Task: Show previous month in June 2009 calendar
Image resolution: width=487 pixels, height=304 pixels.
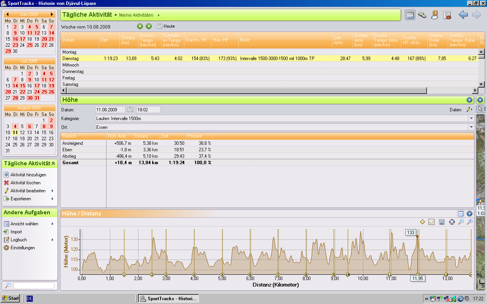Action: coord(7,14)
